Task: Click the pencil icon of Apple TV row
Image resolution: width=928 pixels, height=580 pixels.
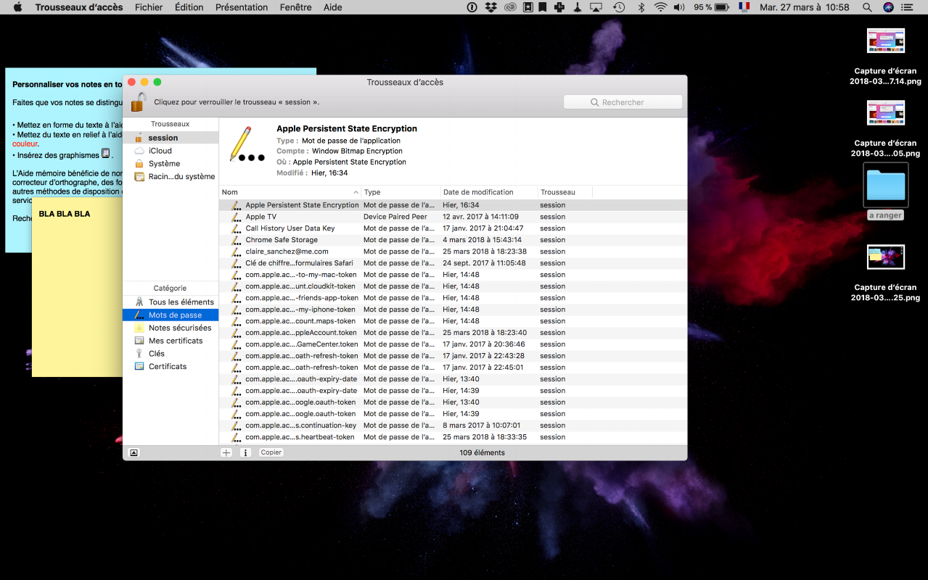Action: [x=236, y=217]
